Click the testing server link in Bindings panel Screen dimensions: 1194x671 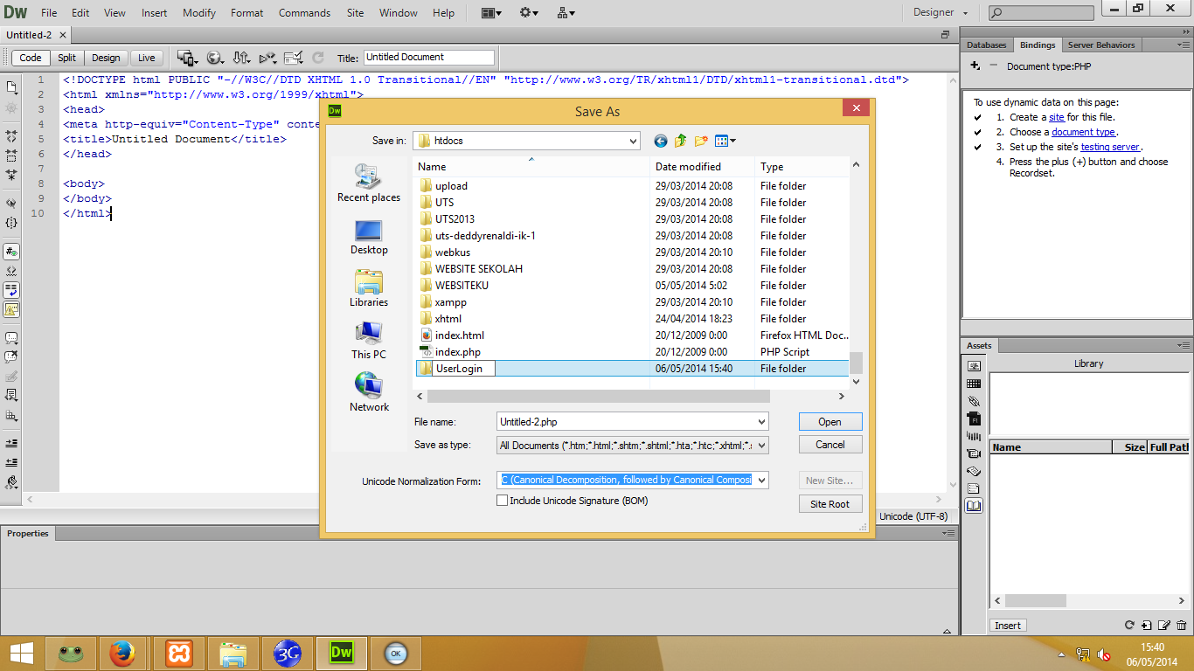[1111, 146]
